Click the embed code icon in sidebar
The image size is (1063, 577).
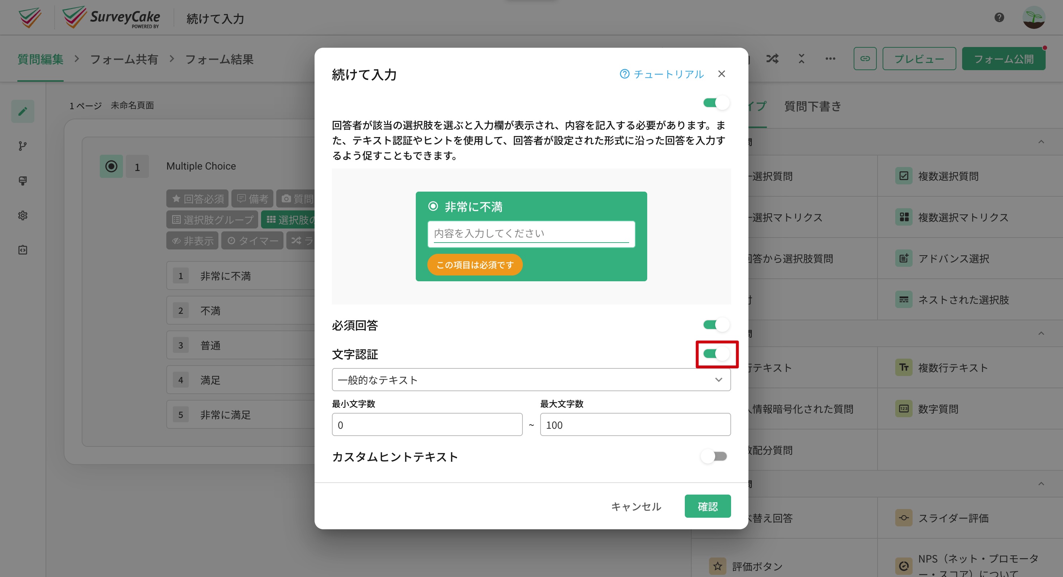pyautogui.click(x=23, y=250)
